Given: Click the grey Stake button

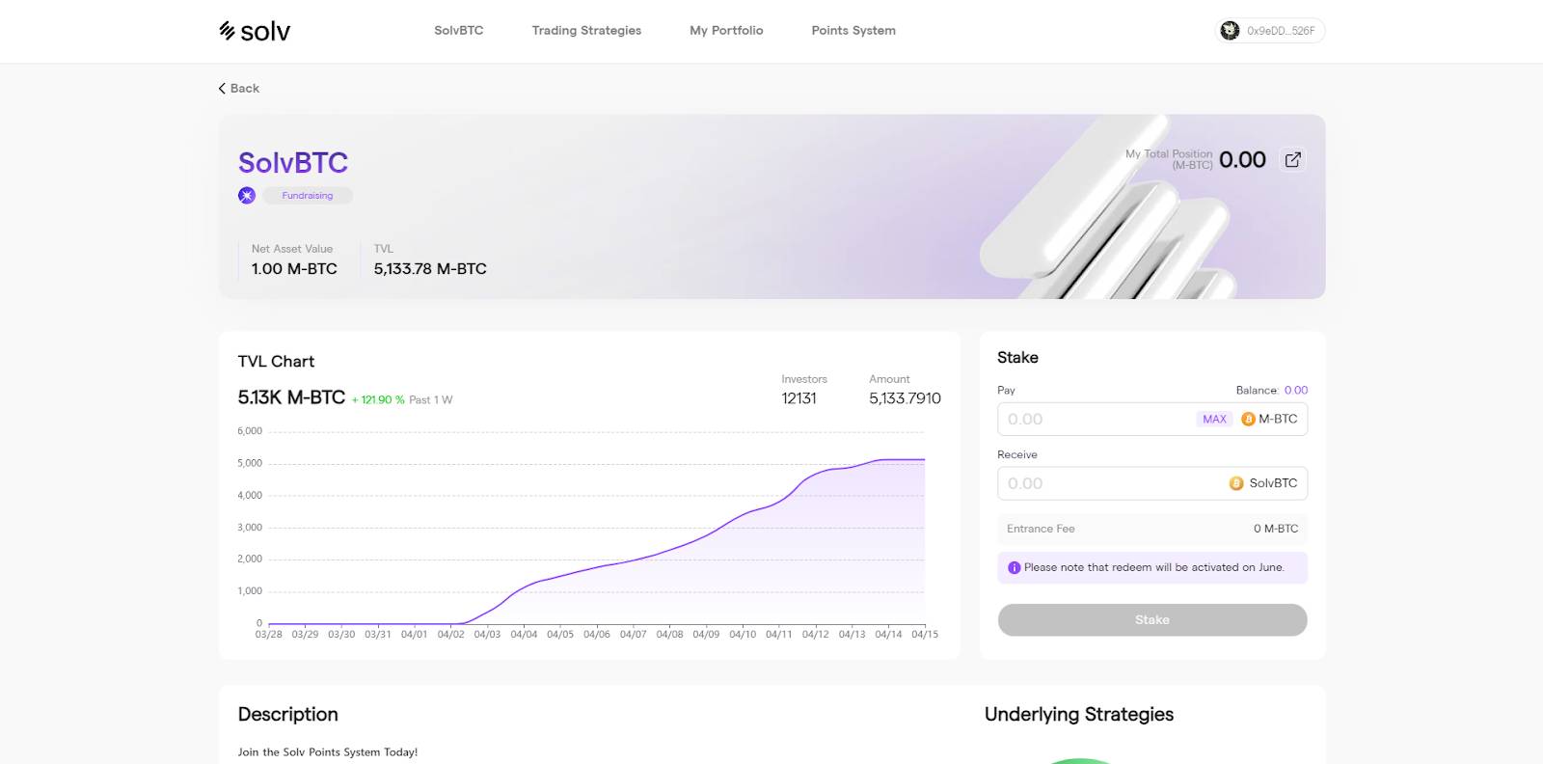Looking at the screenshot, I should pos(1152,620).
